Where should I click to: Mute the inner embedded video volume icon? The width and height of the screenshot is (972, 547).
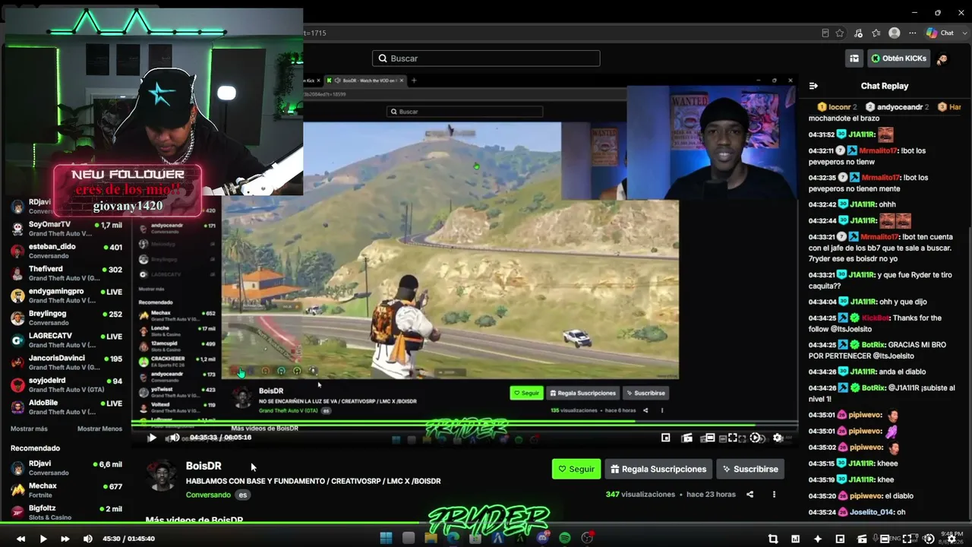coord(174,438)
